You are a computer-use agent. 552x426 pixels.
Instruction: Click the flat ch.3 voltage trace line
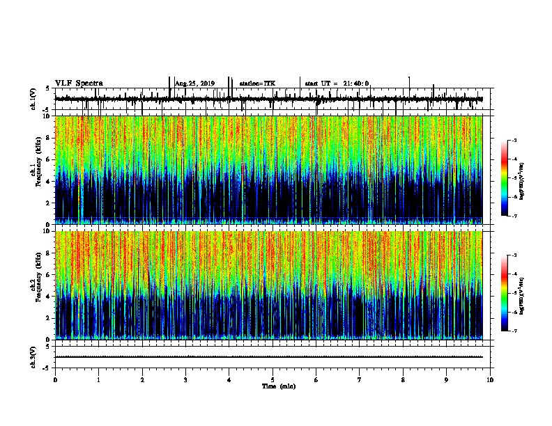click(268, 357)
